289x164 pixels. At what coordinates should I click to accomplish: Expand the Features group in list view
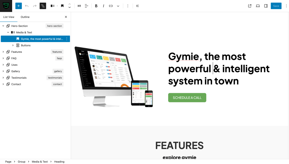(x=3, y=52)
